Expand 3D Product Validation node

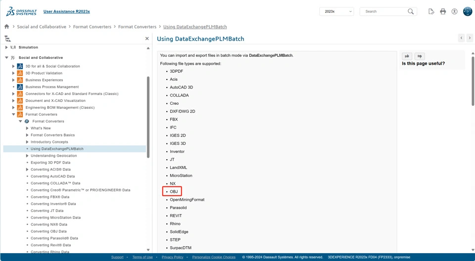13,73
